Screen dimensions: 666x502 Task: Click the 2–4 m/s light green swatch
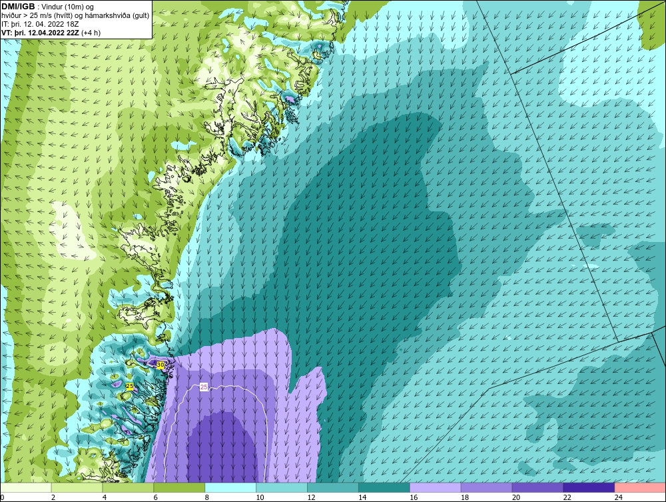(x=77, y=487)
